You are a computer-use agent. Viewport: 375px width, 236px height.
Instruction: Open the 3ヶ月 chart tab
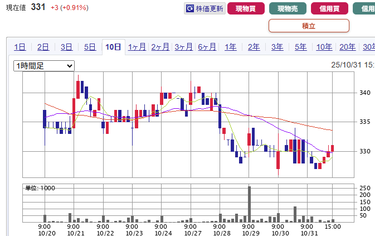pos(183,47)
